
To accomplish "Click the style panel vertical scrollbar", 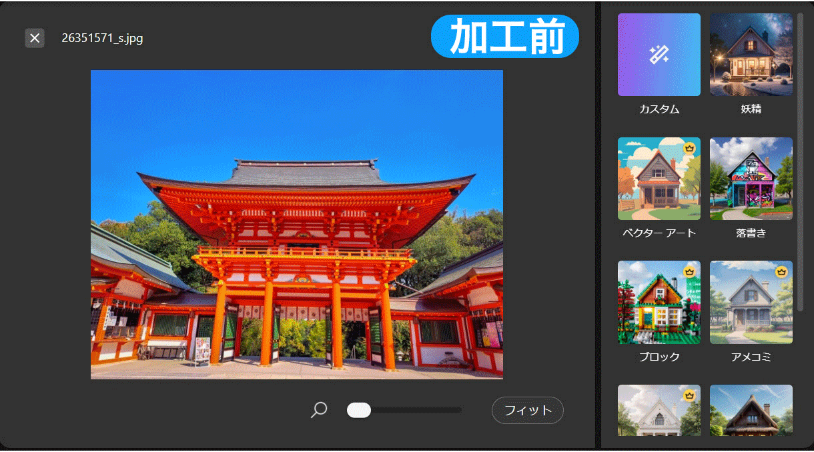I will pos(801,160).
